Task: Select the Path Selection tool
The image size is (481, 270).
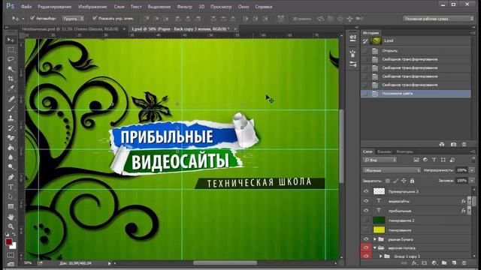Action: pos(11,196)
